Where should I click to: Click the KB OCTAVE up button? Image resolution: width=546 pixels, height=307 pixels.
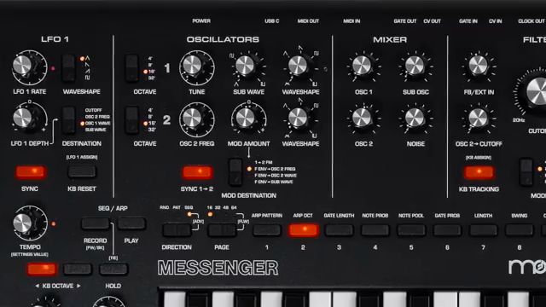click(x=78, y=269)
